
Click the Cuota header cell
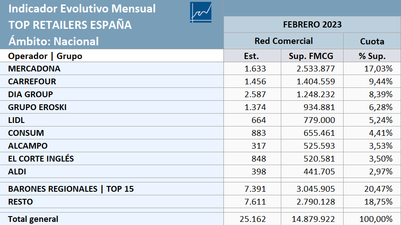(372, 41)
